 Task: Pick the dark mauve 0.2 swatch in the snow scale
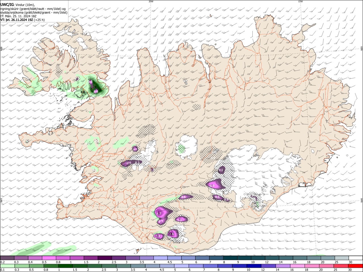click(7, 258)
